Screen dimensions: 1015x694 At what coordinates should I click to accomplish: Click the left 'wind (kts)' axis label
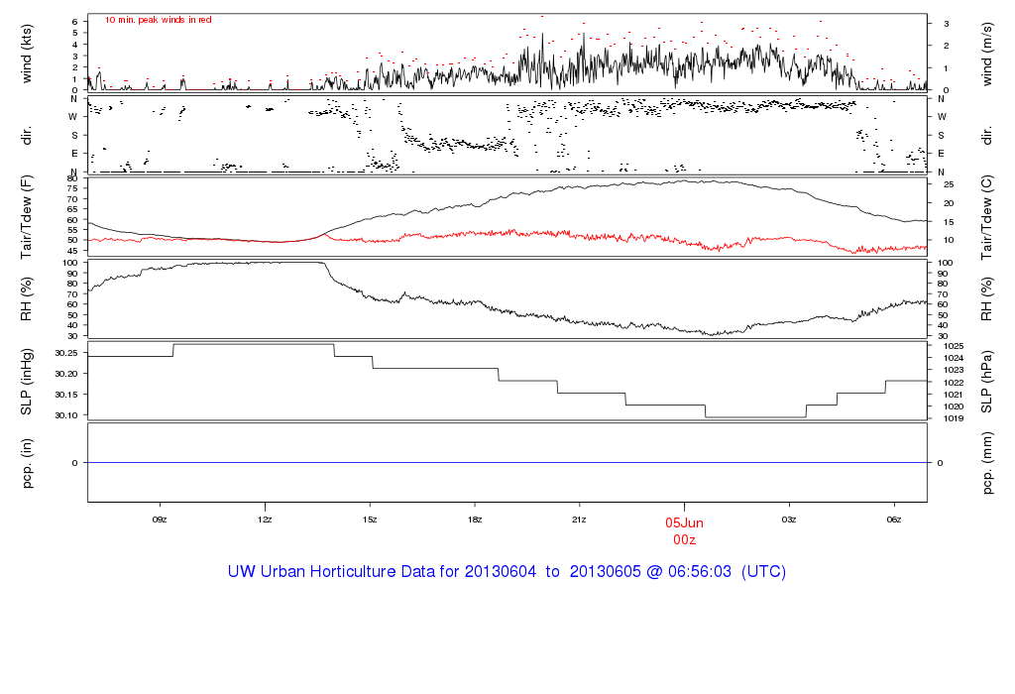click(x=26, y=54)
